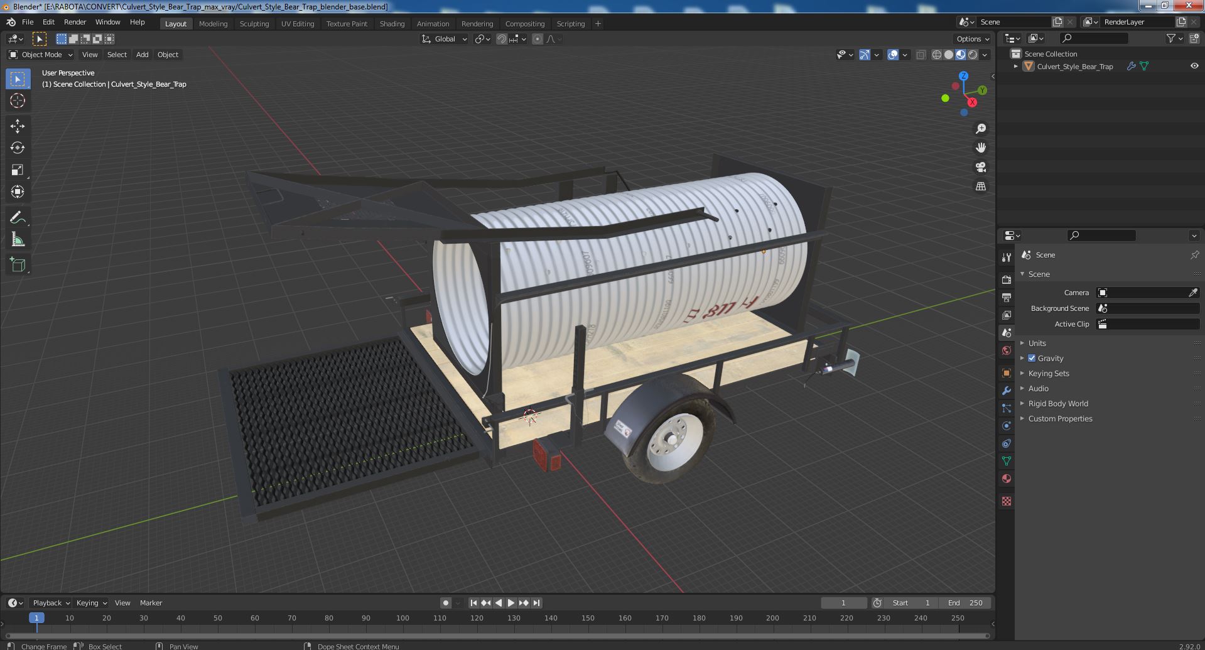This screenshot has height=650, width=1205.
Task: Jump to the end frame
Action: (x=536, y=603)
